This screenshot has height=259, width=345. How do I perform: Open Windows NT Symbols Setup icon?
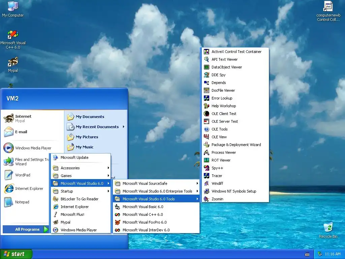(207, 191)
